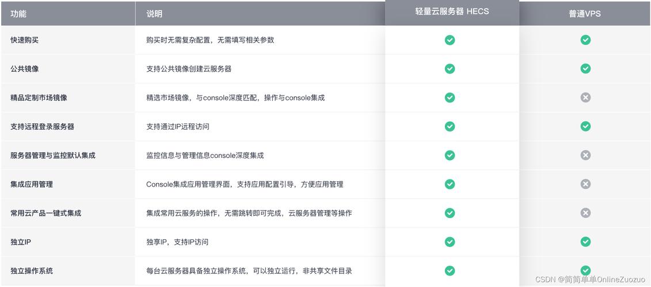This screenshot has width=651, height=287.
Task: Click the HECS check for 常用云产品一键式集成
Action: coord(450,213)
